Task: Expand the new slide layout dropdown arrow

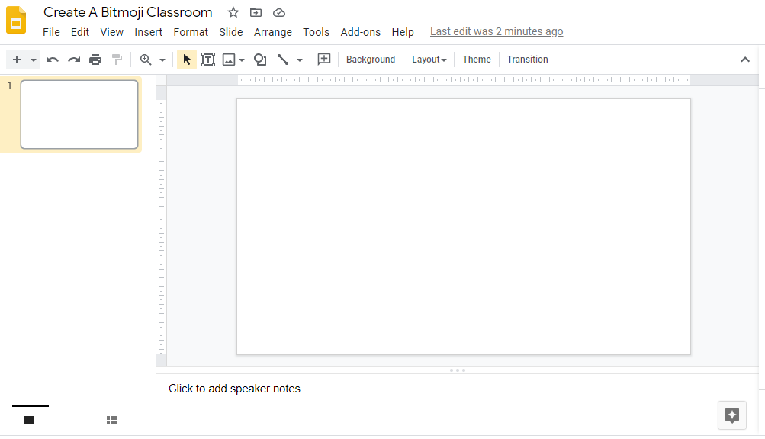Action: [34, 60]
